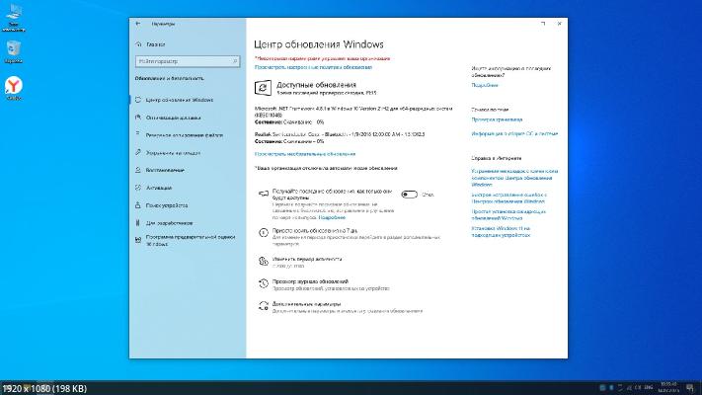Go to Главная home label
Image resolution: width=702 pixels, height=395 pixels.
pos(156,44)
